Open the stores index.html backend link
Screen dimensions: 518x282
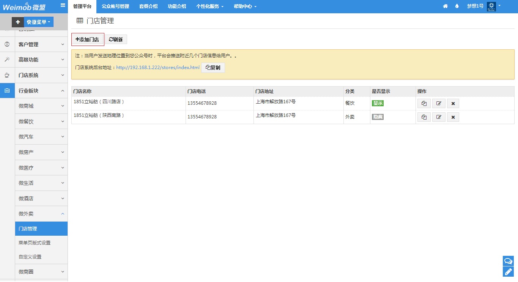click(x=157, y=68)
